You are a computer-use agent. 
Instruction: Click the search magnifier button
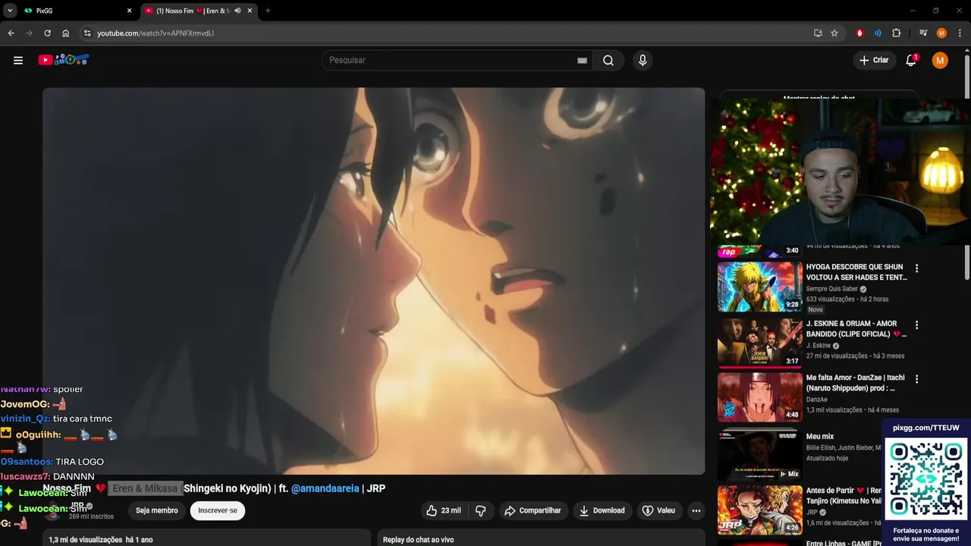coord(608,61)
